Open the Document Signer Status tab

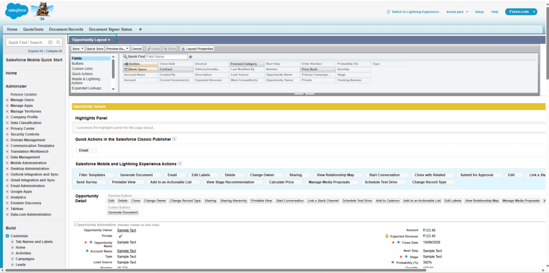pos(110,29)
